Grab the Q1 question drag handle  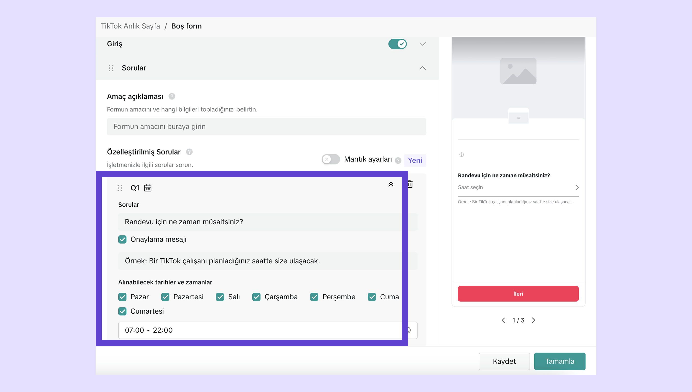[120, 188]
